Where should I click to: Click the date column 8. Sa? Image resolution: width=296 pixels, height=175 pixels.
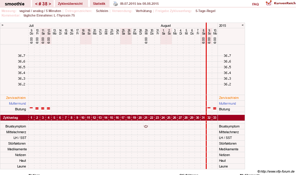[203, 32]
